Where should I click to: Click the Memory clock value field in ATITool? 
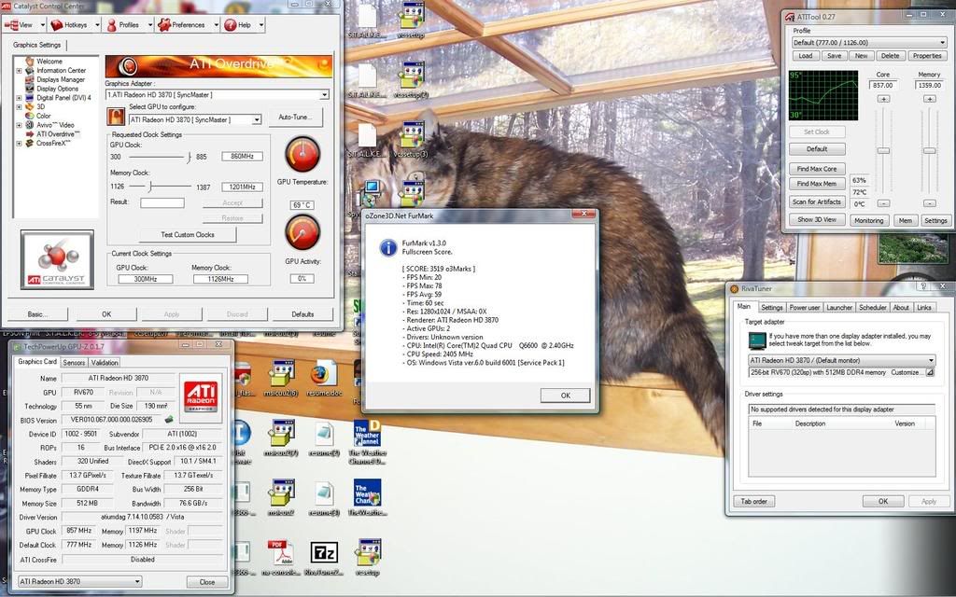tap(929, 85)
